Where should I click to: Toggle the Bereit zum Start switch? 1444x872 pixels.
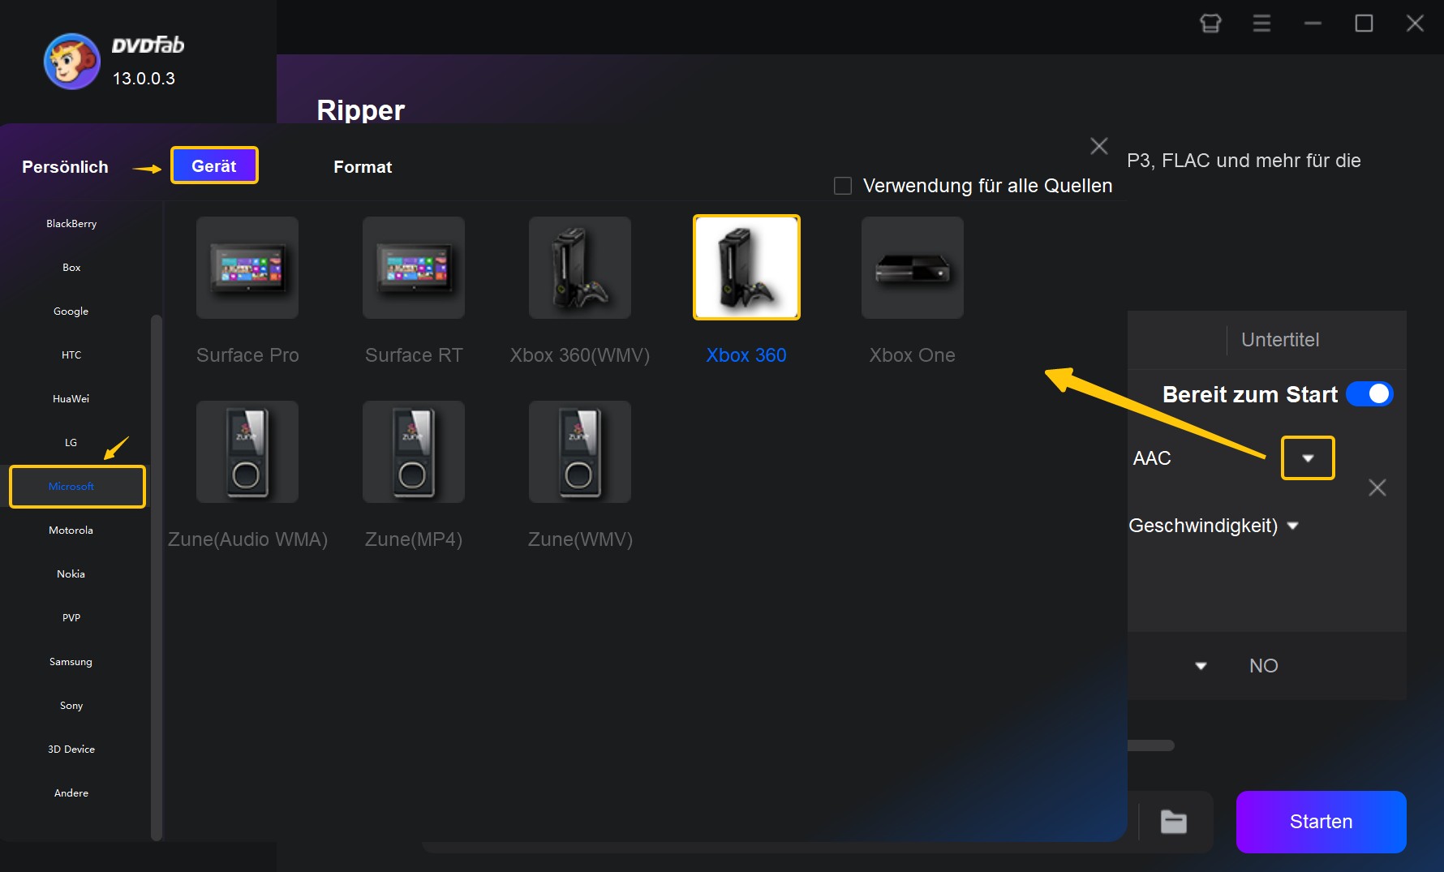[1369, 394]
